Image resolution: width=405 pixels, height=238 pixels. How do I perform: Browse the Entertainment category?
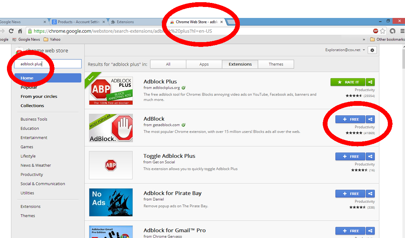(x=34, y=138)
